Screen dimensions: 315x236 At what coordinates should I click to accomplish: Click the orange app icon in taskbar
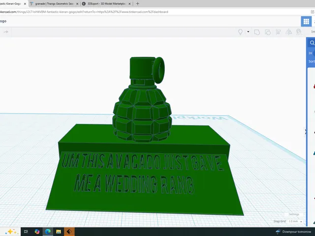(x=69, y=232)
